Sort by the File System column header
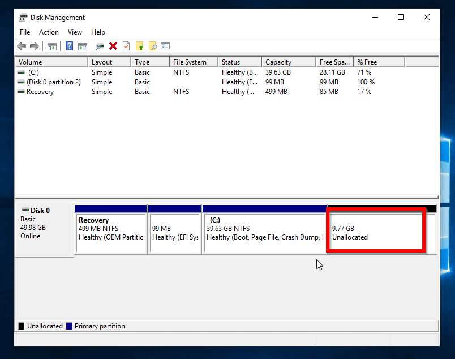The width and height of the screenshot is (455, 359). (192, 62)
